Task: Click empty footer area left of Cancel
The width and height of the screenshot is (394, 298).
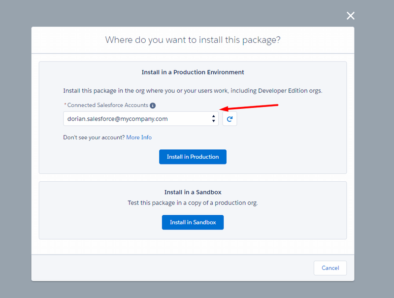Action: tap(172, 268)
